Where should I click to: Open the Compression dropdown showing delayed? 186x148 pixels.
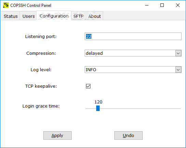point(133,53)
